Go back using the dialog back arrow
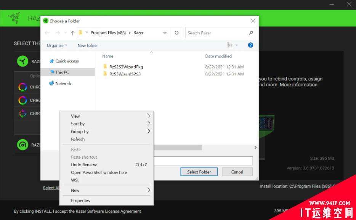 click(47, 33)
